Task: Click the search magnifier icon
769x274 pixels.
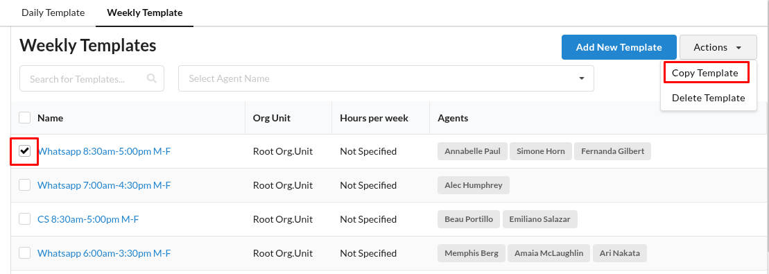Action: pos(152,78)
